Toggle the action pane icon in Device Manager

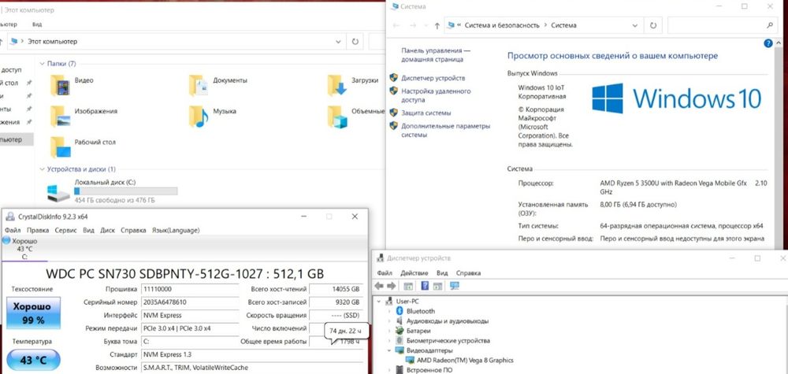point(437,286)
